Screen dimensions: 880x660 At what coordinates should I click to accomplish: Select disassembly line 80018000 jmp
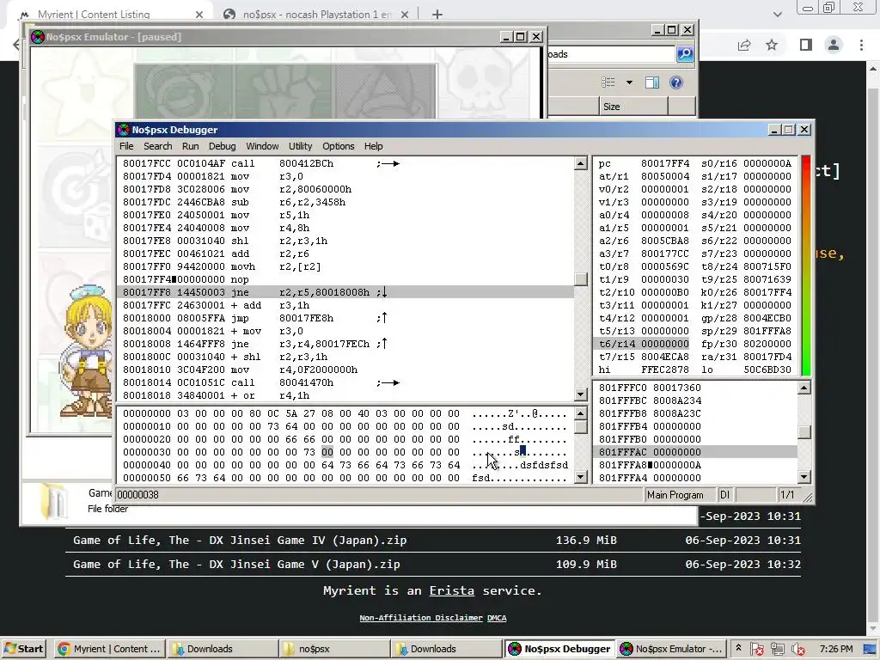[x=345, y=318]
